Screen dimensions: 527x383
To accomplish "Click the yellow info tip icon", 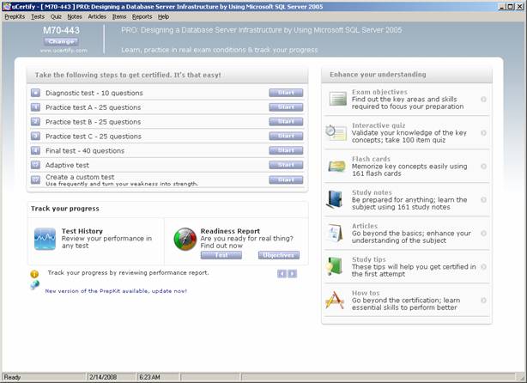I will (x=34, y=274).
